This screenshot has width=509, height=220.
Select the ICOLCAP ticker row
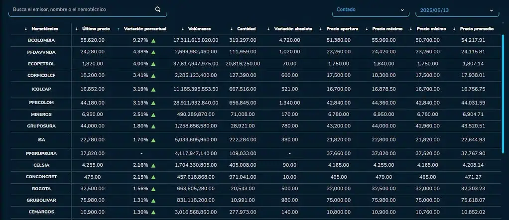(x=256, y=89)
